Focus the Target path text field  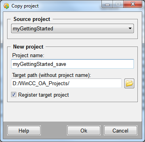(66, 83)
